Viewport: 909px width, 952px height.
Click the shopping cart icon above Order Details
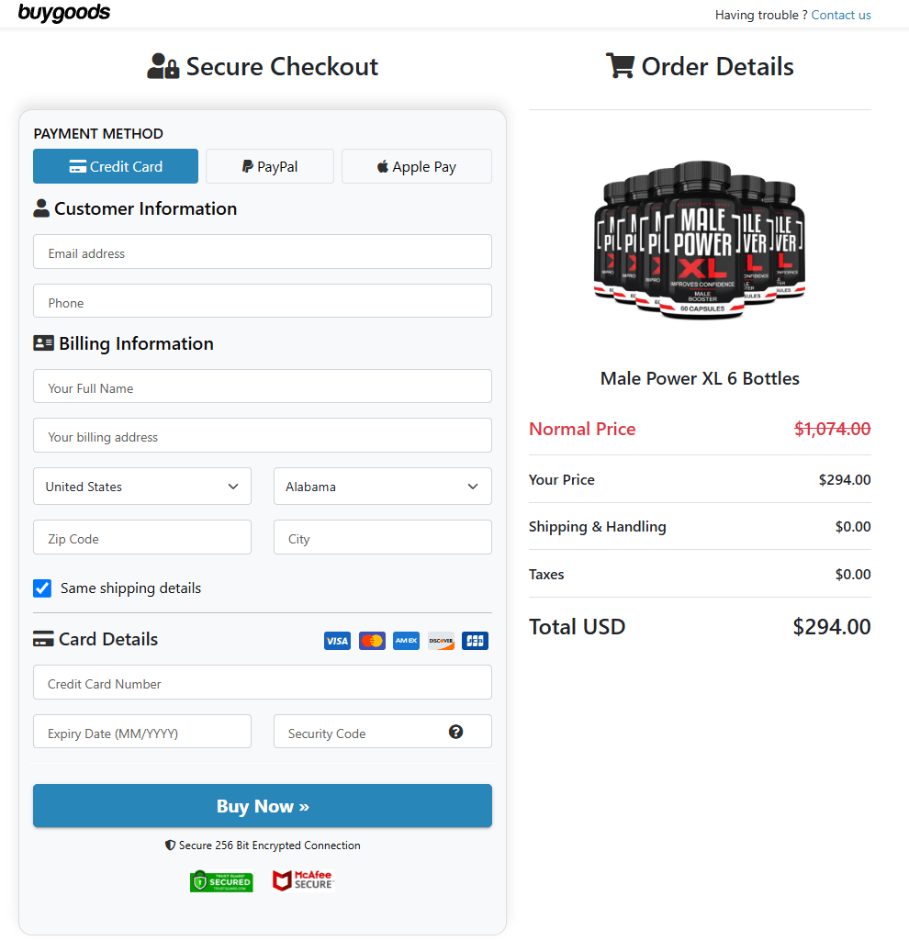pyautogui.click(x=621, y=65)
